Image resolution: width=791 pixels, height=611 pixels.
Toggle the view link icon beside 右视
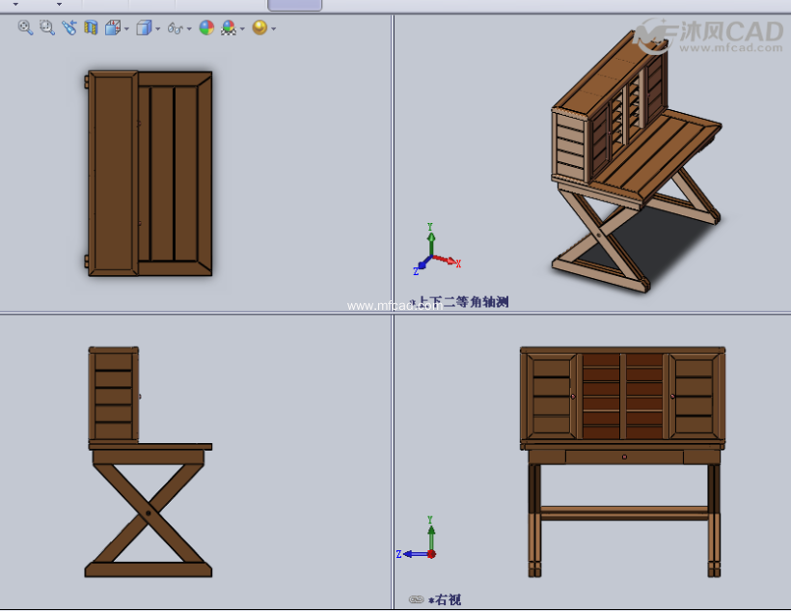coord(417,599)
